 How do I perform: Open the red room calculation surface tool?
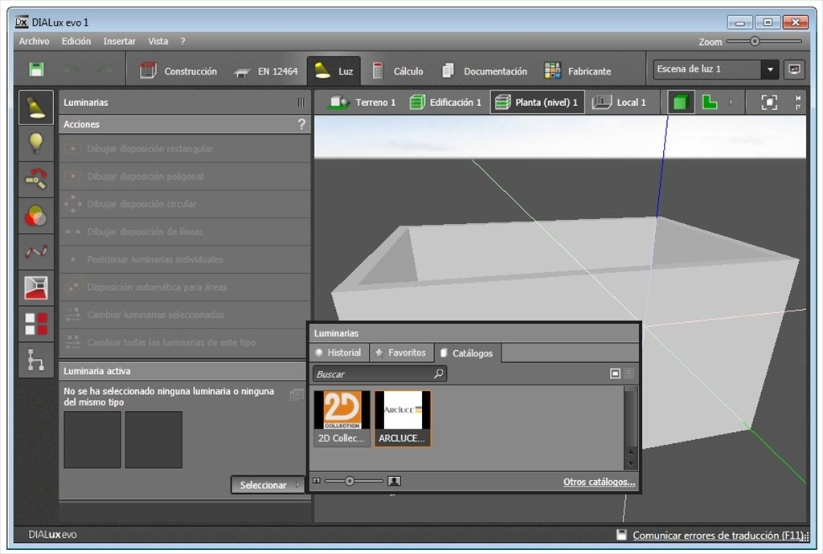tap(35, 287)
